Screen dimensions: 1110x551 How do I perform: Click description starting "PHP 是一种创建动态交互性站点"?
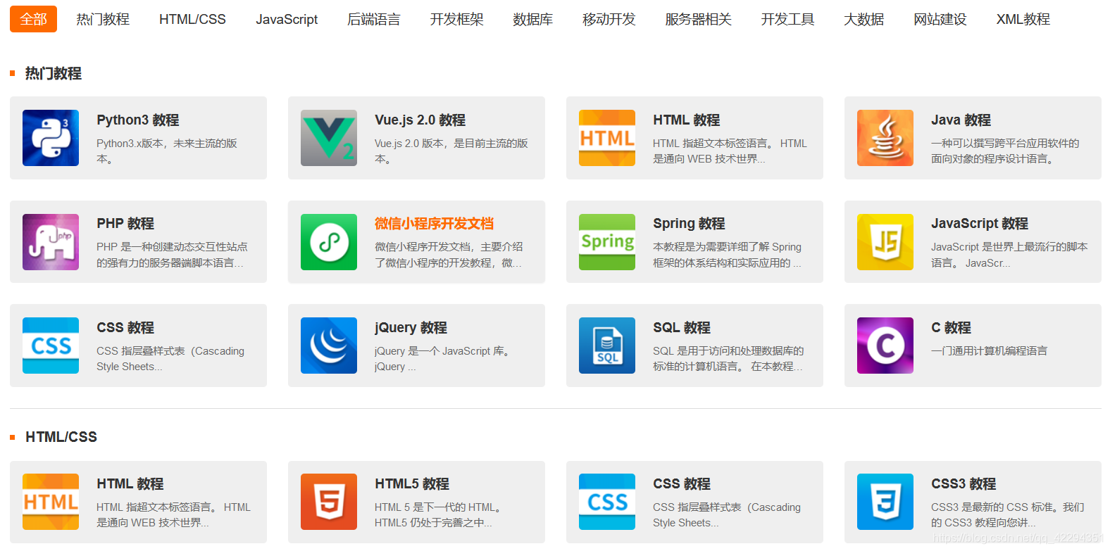172,255
